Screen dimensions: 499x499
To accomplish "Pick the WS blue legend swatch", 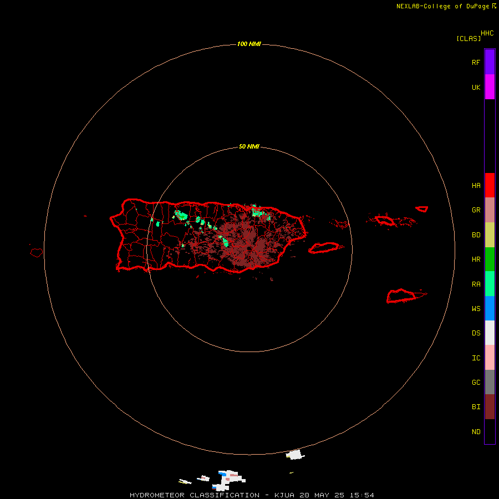I will pos(490,308).
